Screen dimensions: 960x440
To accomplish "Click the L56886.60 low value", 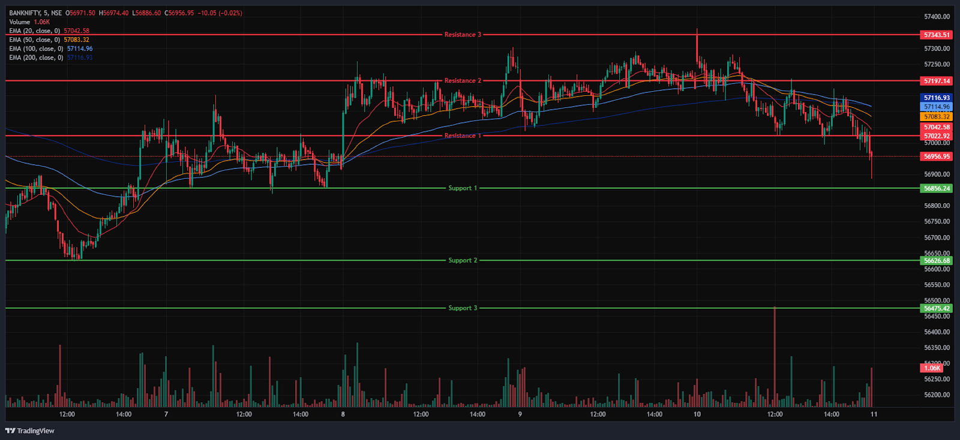I will tap(146, 13).
